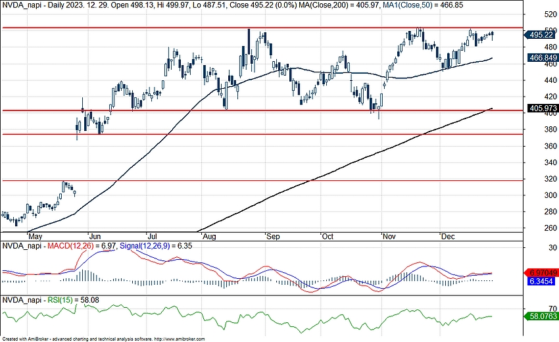Click the 280 price axis label

pyautogui.click(x=550, y=212)
